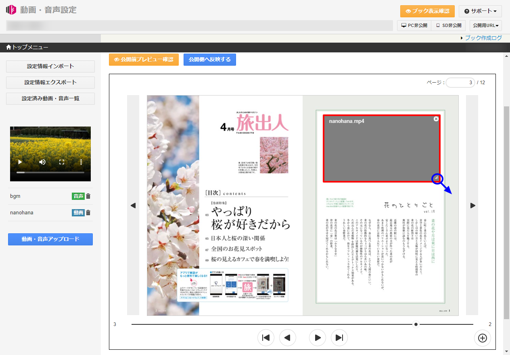The image size is (510, 355).
Task: Toggle SD非公開 publish state
Action: (x=448, y=25)
